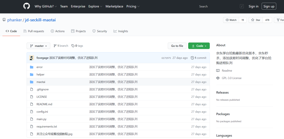
Task: Open the Packages heading link
Action: [223, 114]
